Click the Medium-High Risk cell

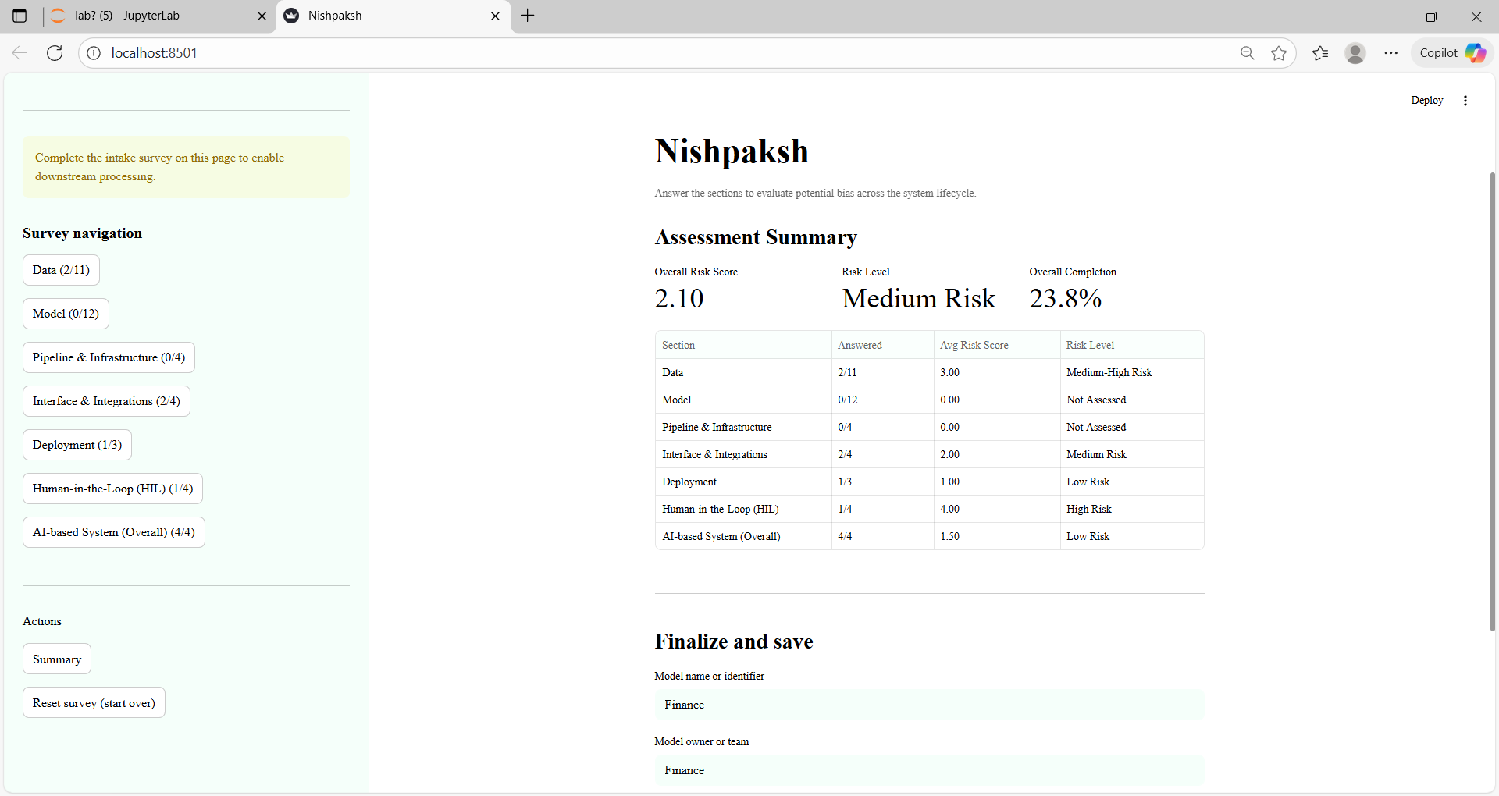click(1132, 372)
